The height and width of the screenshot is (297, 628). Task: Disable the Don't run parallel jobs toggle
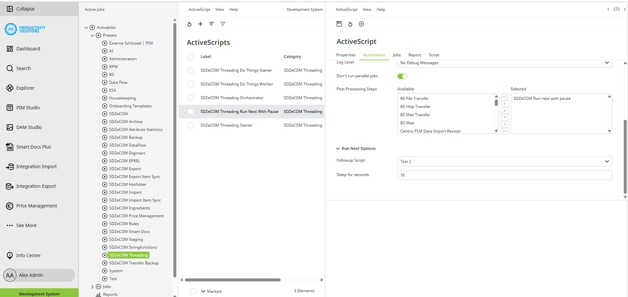402,76
